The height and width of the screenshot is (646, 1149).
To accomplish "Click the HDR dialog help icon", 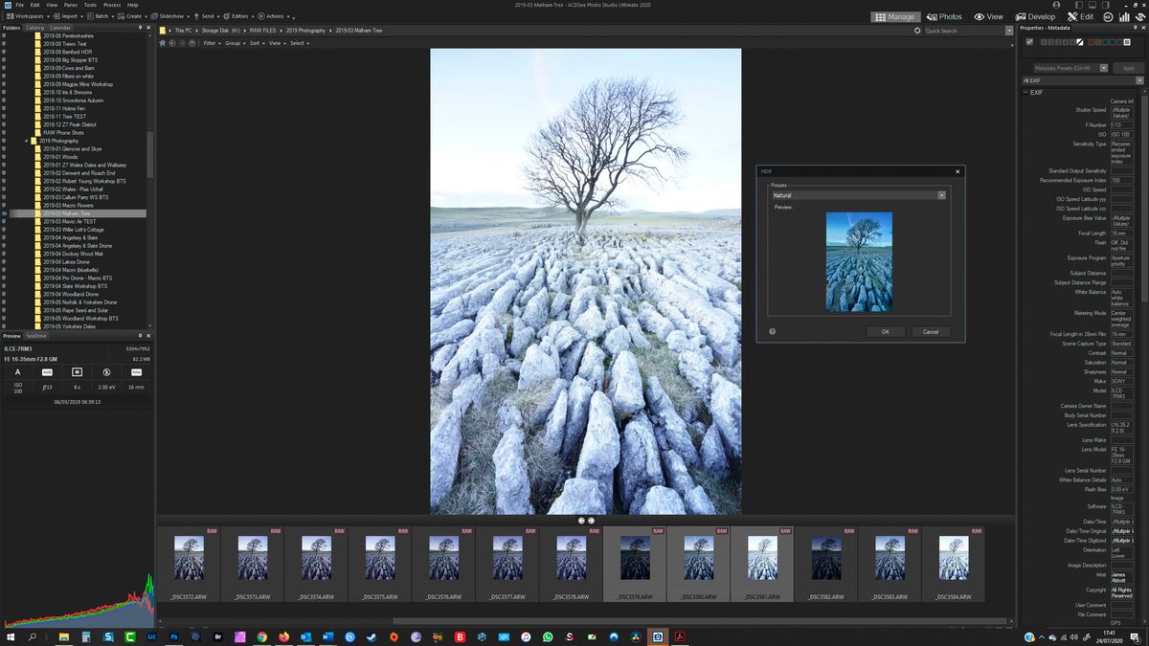I will pos(772,331).
